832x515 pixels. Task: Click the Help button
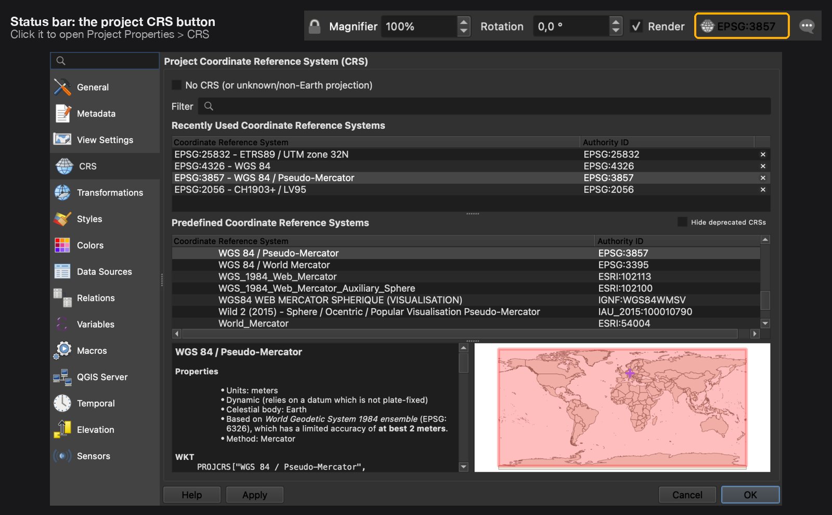pyautogui.click(x=192, y=495)
